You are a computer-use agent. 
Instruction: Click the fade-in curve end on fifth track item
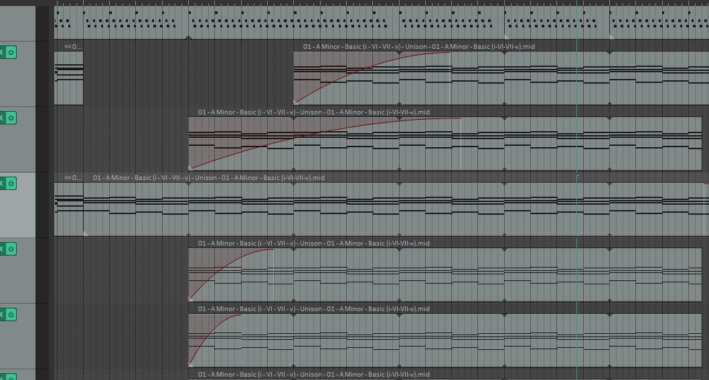[x=242, y=315]
